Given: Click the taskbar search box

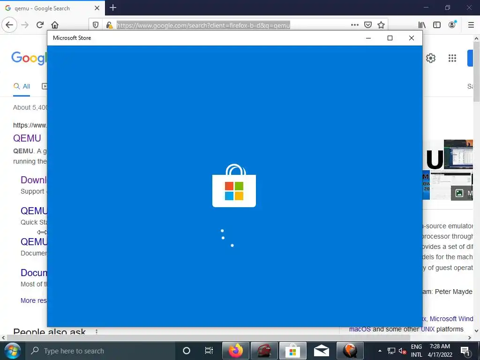Looking at the screenshot, I should [x=100, y=351].
